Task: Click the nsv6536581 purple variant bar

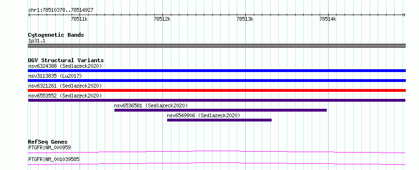Action: point(220,110)
